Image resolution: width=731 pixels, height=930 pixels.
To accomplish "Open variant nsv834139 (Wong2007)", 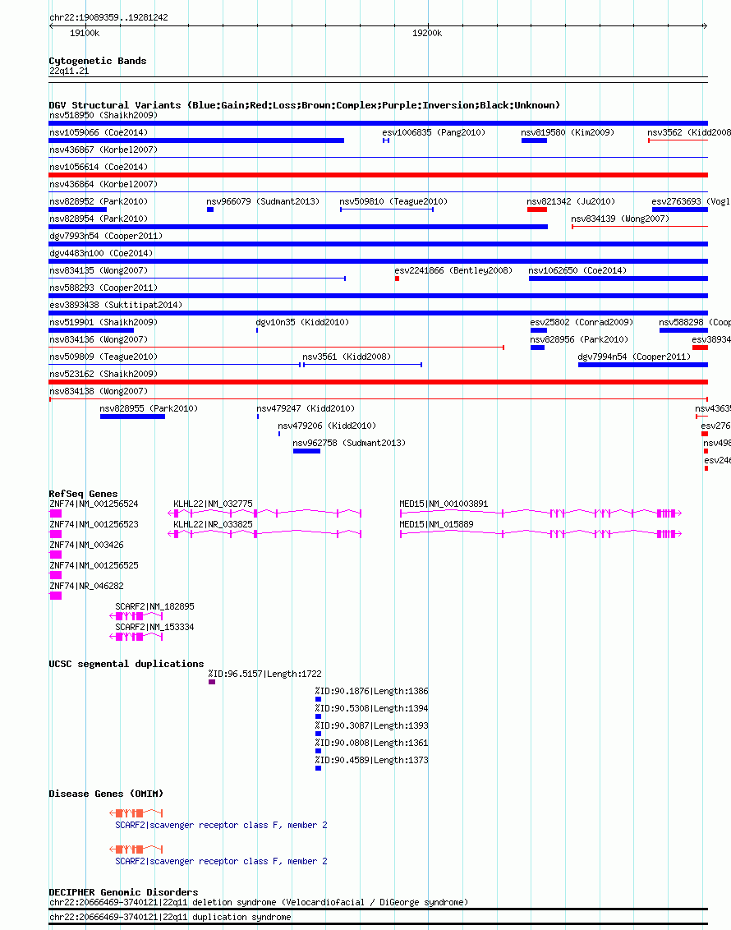I will pos(620,219).
